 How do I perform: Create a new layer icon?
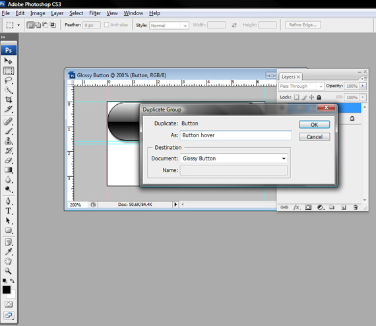344,207
